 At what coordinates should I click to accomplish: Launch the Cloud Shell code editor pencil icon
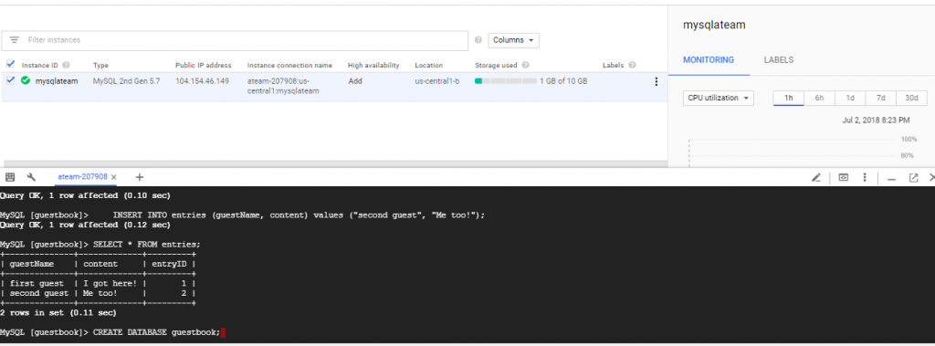[x=816, y=178]
